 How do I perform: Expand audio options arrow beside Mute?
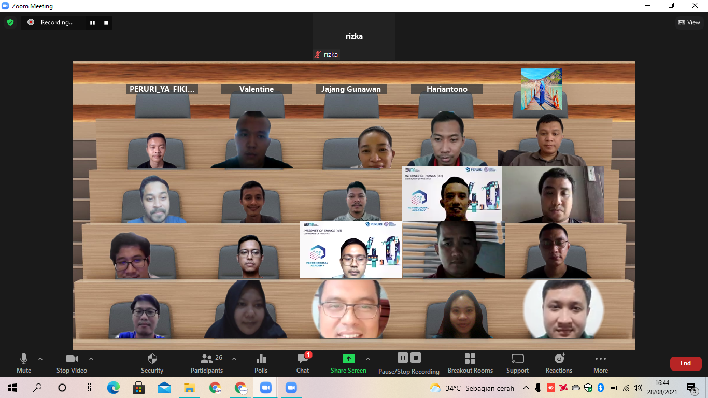click(x=40, y=359)
